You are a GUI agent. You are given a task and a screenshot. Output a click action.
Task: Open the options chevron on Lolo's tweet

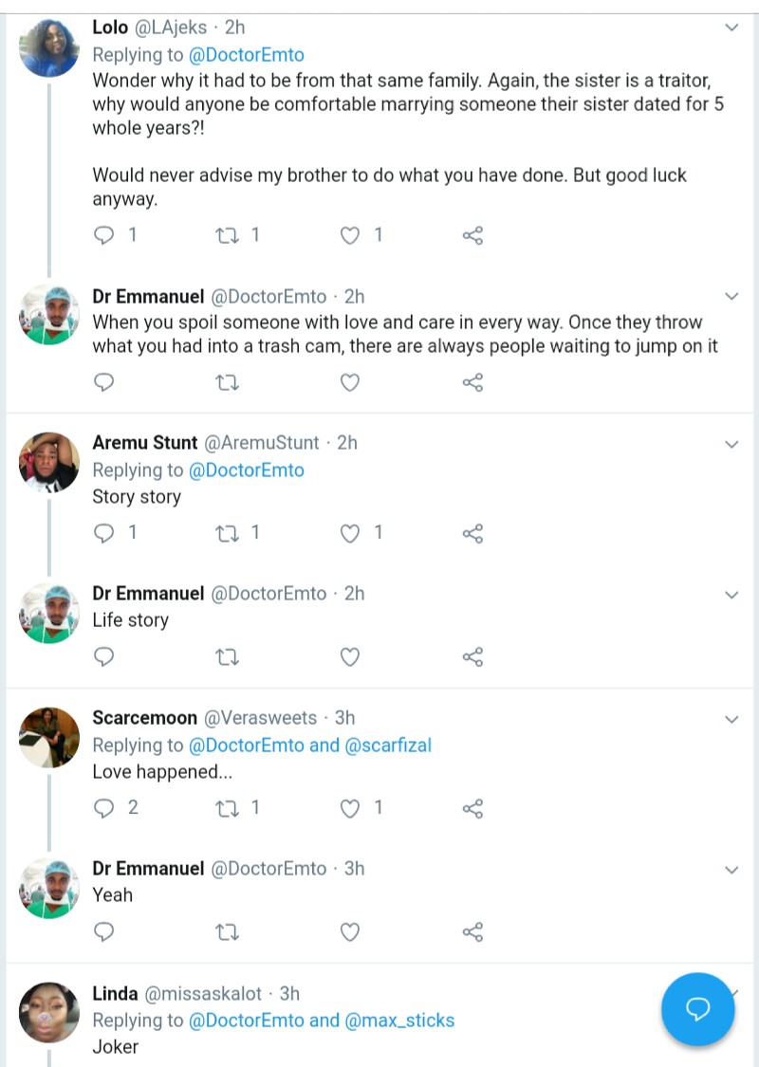click(731, 28)
